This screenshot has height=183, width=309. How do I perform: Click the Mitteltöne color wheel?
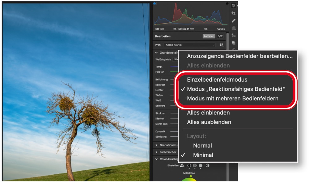pos(189,180)
